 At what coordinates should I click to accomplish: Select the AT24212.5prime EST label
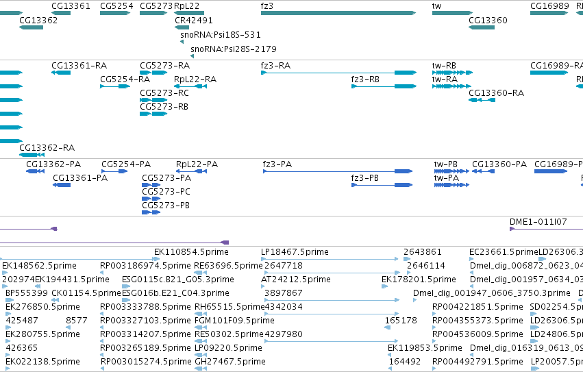tap(296, 280)
